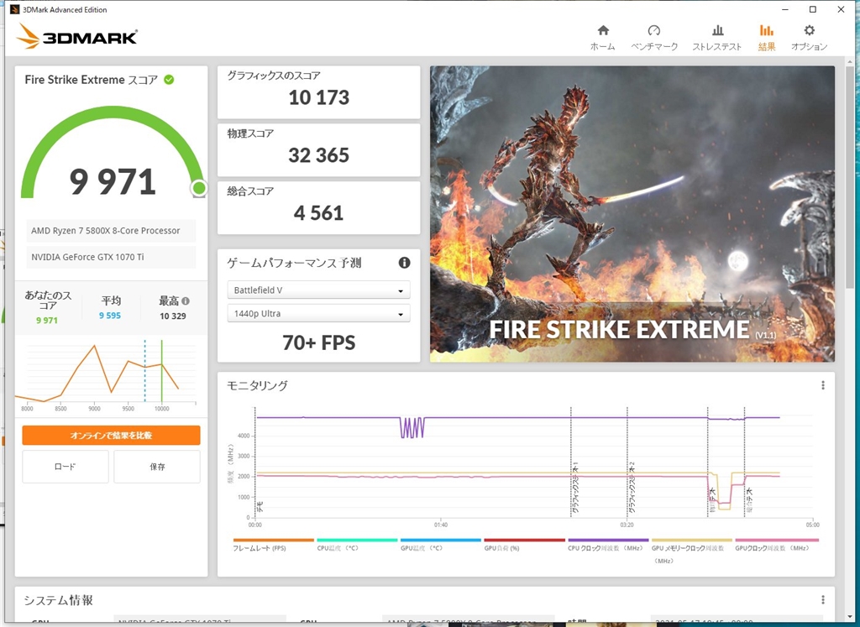Switch to the Results (結果) tab

coord(766,37)
